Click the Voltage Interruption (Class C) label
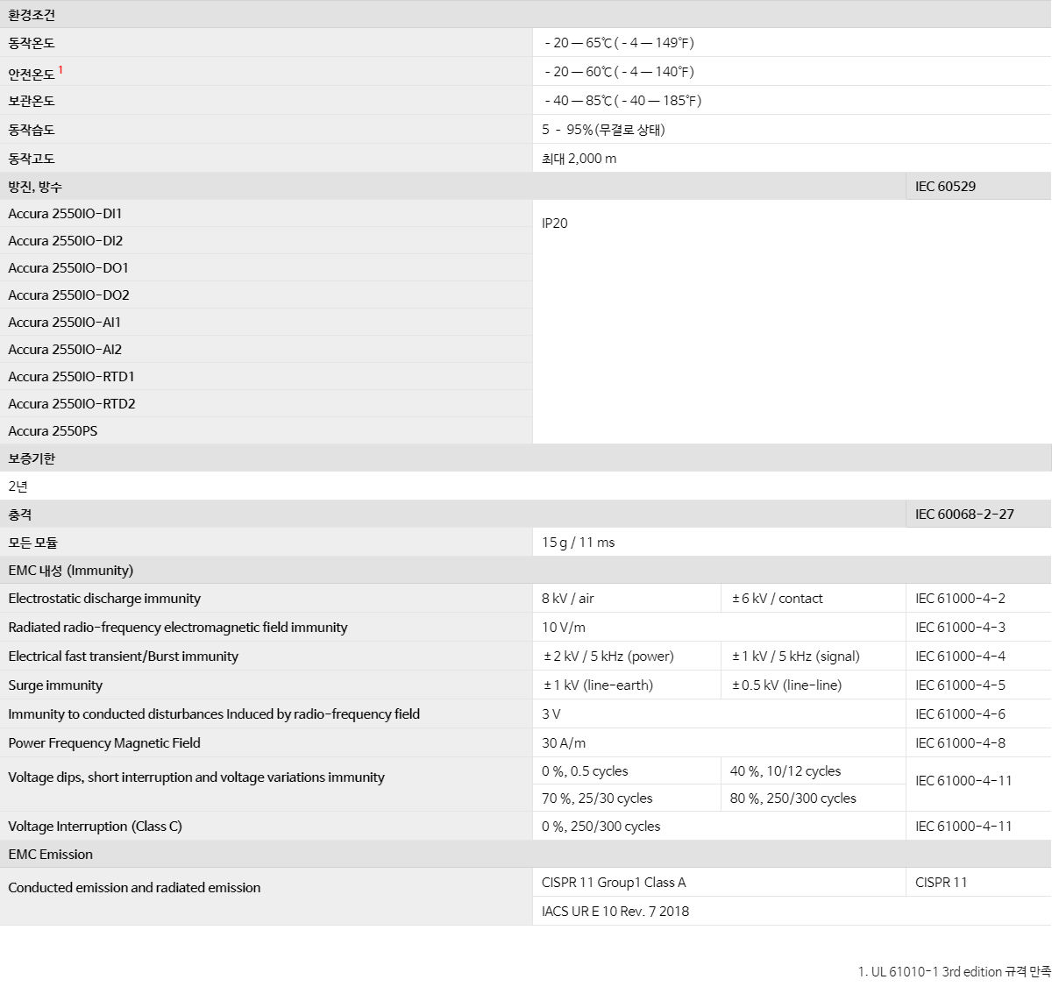Image resolution: width=1052 pixels, height=1008 pixels. pos(96,827)
